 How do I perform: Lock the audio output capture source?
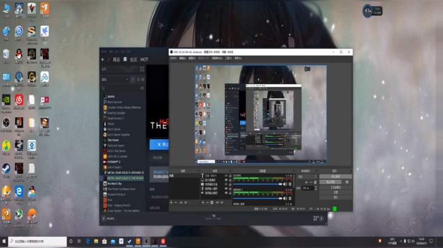229,193
